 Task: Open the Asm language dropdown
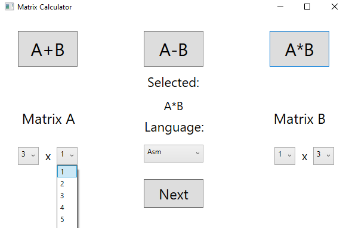click(174, 154)
